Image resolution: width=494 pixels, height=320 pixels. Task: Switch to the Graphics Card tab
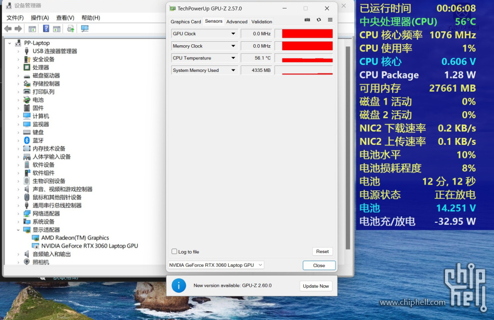[186, 22]
